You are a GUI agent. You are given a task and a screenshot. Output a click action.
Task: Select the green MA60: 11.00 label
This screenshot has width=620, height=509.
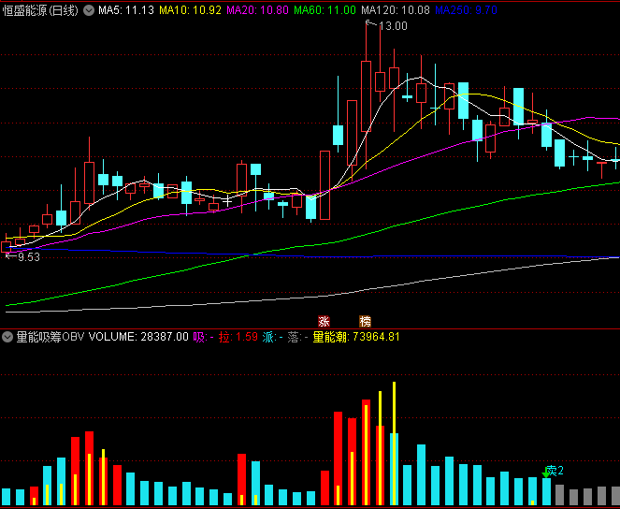pos(325,10)
